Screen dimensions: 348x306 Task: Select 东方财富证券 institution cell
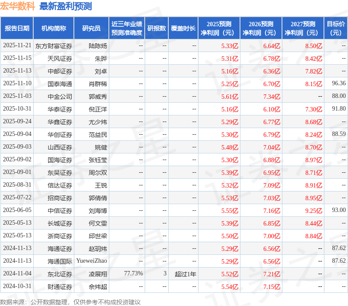pyautogui.click(x=54, y=46)
